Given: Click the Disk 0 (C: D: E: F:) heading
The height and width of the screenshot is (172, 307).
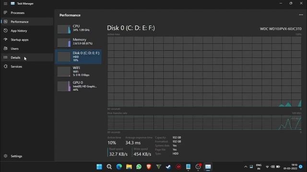Looking at the screenshot, I should [131, 28].
